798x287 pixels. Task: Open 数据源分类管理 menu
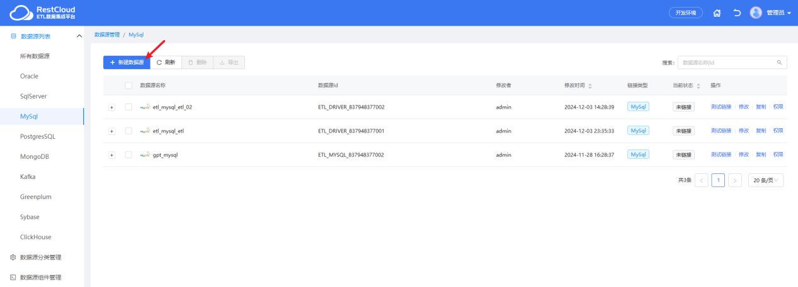coord(42,257)
